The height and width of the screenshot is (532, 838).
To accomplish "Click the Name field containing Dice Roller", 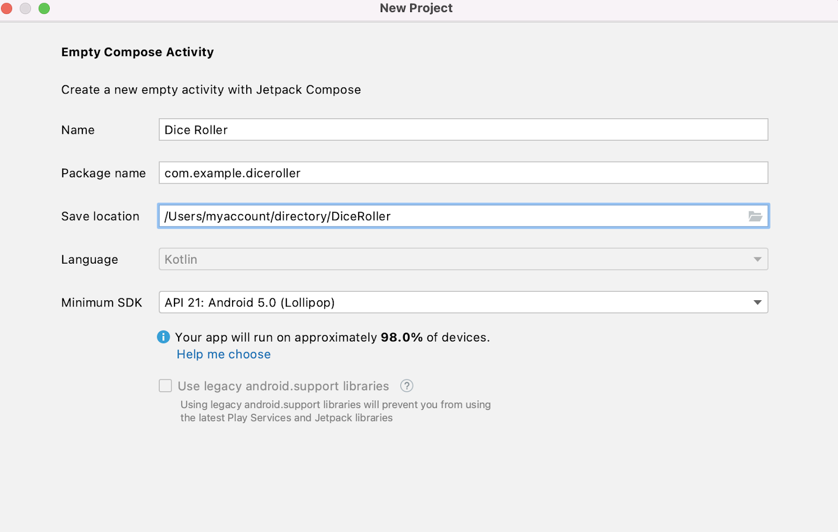I will point(463,130).
